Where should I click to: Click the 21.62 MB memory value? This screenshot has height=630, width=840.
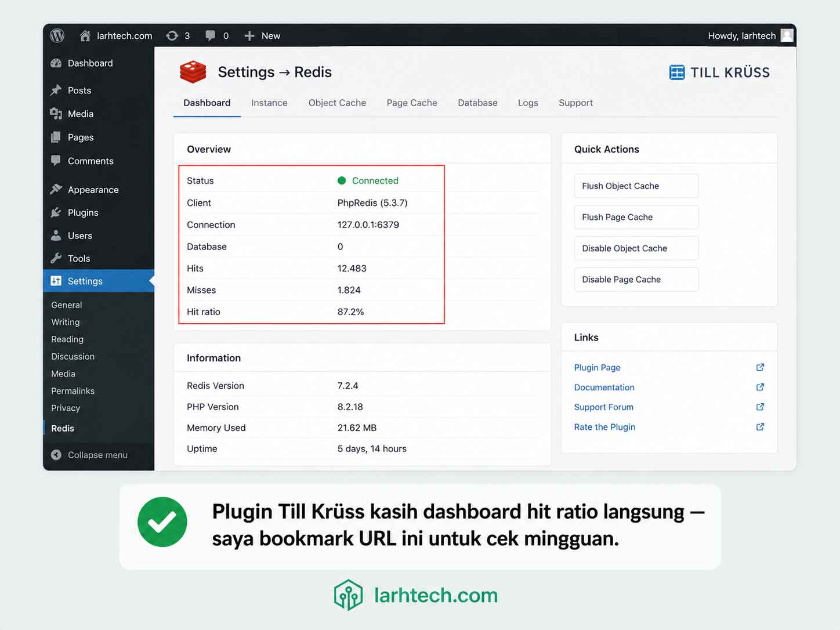(x=357, y=428)
